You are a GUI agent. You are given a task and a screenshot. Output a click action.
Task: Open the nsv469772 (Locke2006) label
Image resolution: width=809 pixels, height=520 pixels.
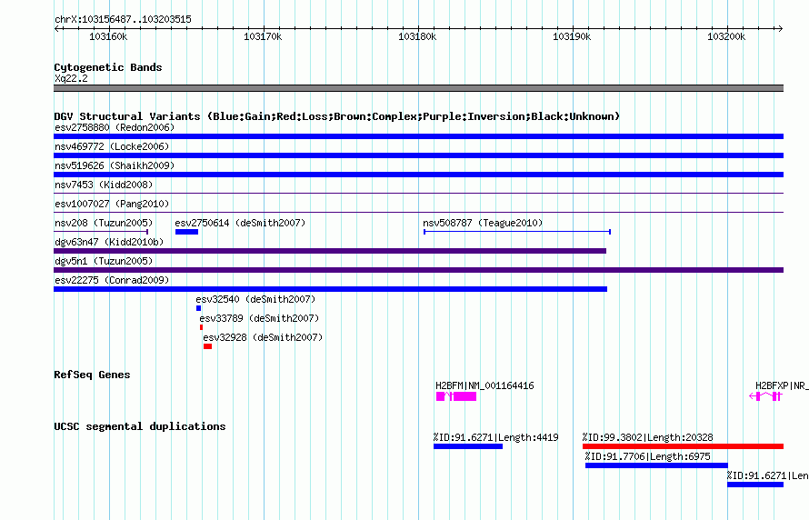point(112,146)
